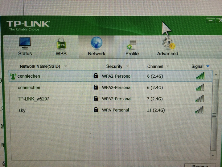
Task: Select the connected conniechen network name
Action: pos(29,76)
